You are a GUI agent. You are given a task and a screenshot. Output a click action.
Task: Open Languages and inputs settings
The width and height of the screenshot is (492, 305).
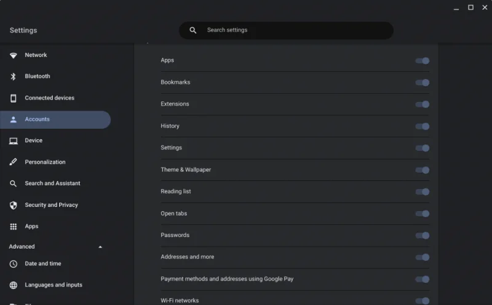55,285
